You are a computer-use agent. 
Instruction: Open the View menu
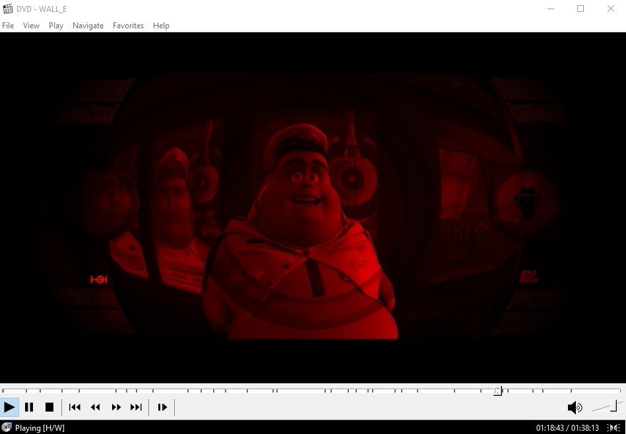pyautogui.click(x=31, y=26)
